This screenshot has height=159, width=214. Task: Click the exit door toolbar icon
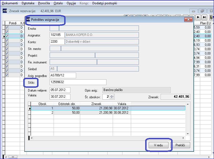[212, 17]
